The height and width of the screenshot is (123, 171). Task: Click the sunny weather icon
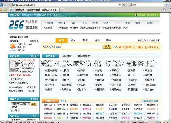(x=13, y=46)
